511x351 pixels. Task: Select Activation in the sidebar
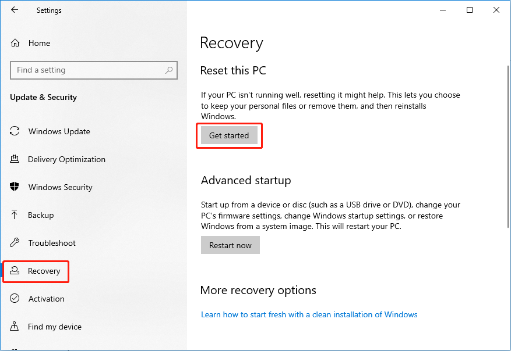pos(46,299)
